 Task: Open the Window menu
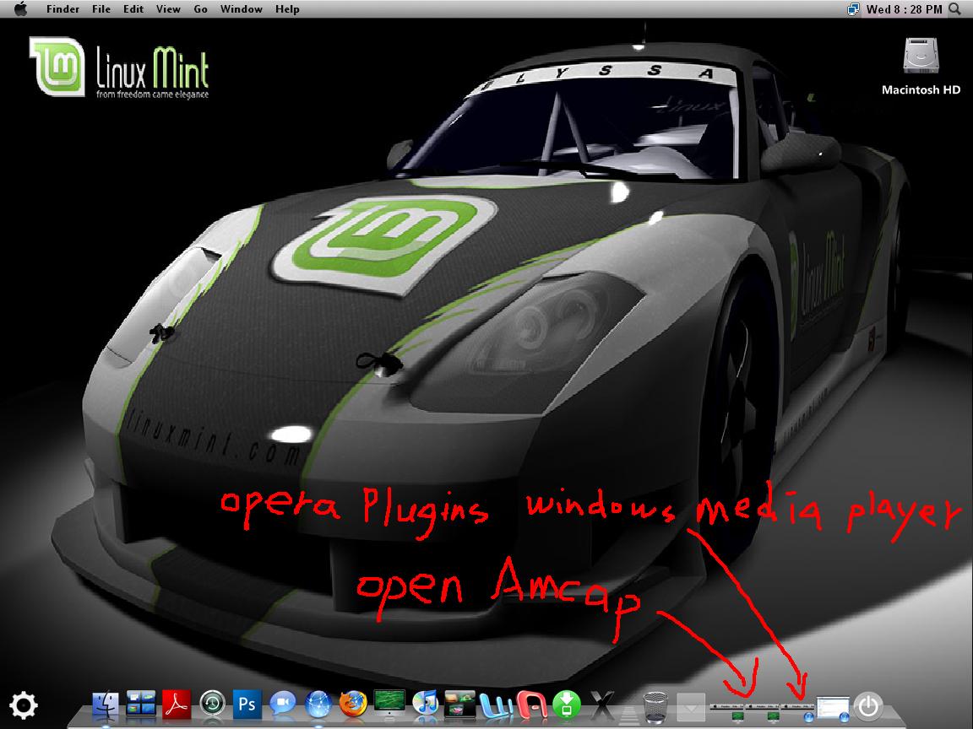pyautogui.click(x=242, y=9)
